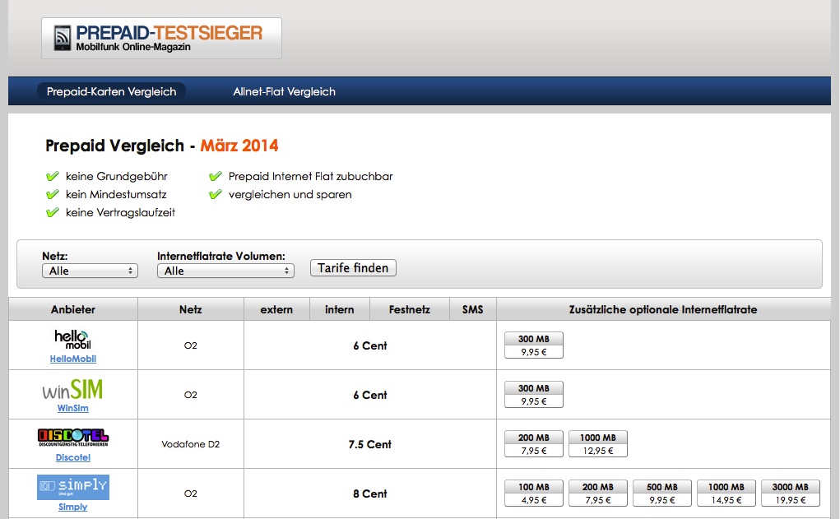This screenshot has height=519, width=840.
Task: Open the HelloMobil link
Action: pyautogui.click(x=73, y=359)
